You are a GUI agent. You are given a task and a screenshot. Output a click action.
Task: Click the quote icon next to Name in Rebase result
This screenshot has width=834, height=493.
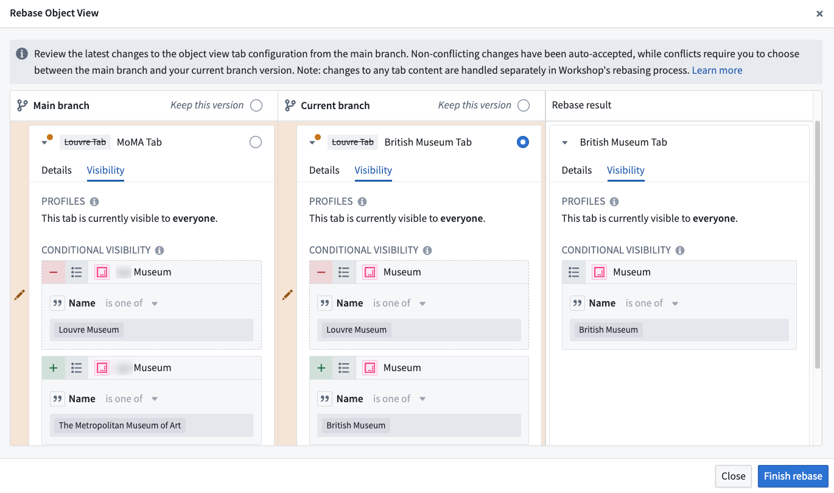pyautogui.click(x=578, y=303)
